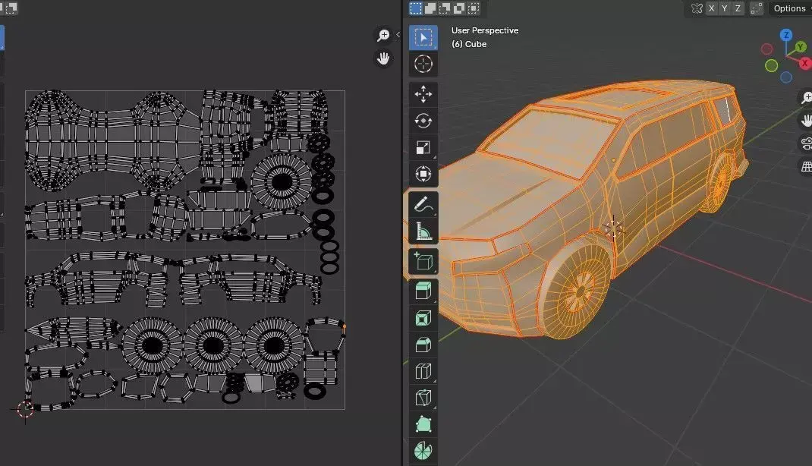The width and height of the screenshot is (812, 466).
Task: Click the mesh mirror symmetry butterfly icon
Action: pos(697,8)
